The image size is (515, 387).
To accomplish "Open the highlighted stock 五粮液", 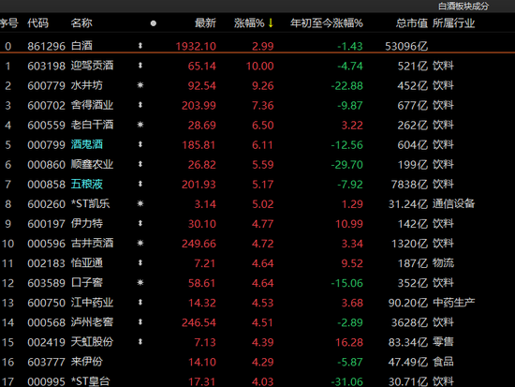I will coord(87,184).
